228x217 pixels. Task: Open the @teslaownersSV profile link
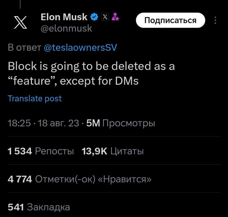[x=81, y=48]
